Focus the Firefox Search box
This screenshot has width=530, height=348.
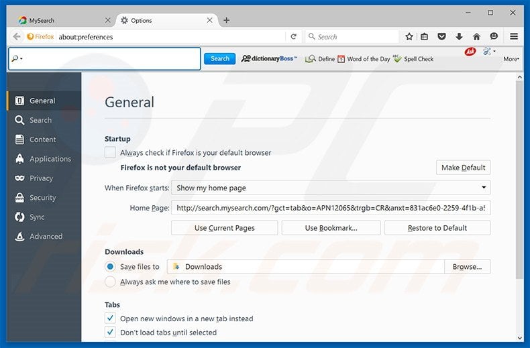point(352,36)
